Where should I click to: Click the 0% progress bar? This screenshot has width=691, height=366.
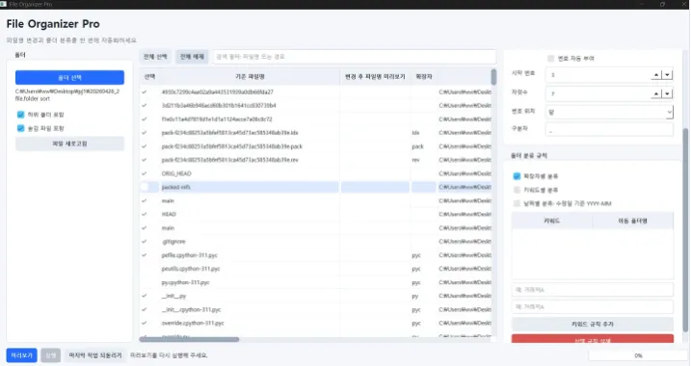[x=638, y=355]
